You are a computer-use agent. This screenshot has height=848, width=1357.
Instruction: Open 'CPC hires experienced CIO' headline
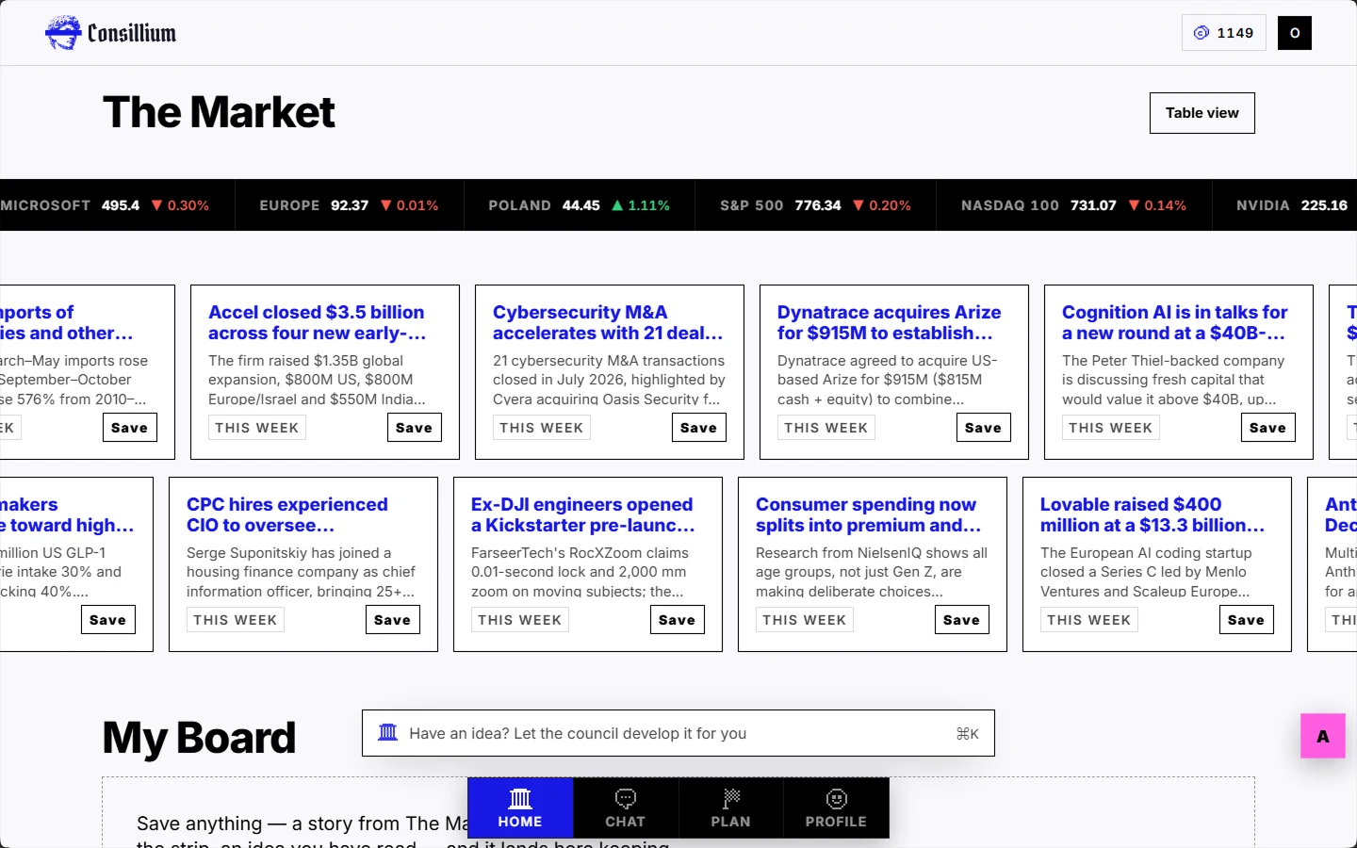[x=287, y=514]
